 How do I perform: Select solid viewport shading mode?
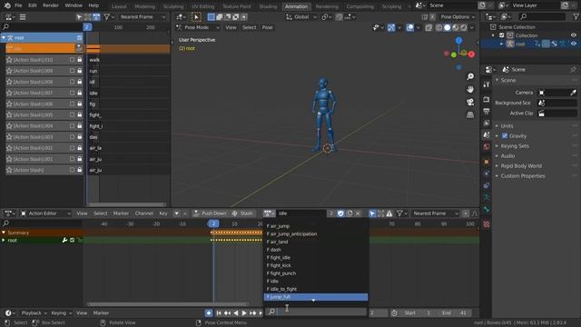tap(448, 27)
